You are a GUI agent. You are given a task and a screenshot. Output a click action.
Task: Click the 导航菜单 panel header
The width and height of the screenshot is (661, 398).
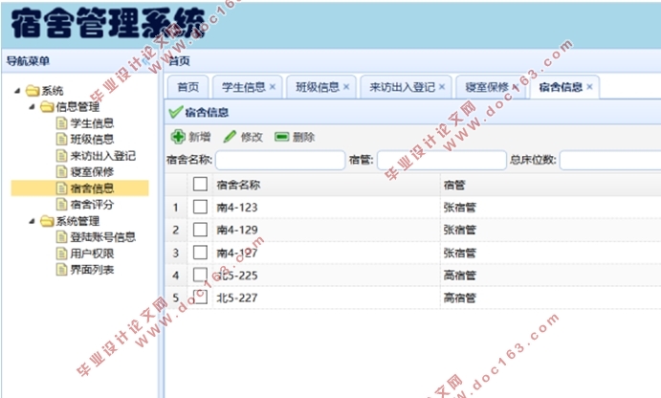point(80,61)
